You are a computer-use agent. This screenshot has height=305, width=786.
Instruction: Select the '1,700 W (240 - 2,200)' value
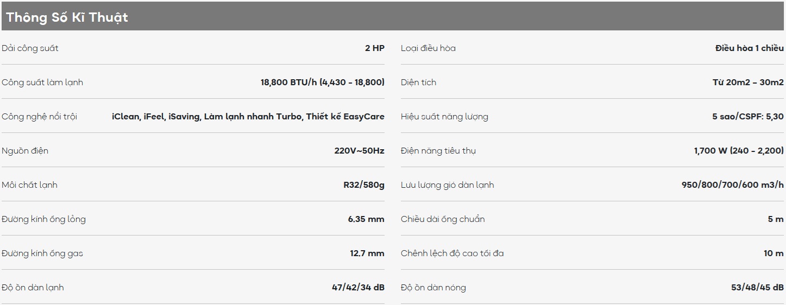click(x=739, y=151)
